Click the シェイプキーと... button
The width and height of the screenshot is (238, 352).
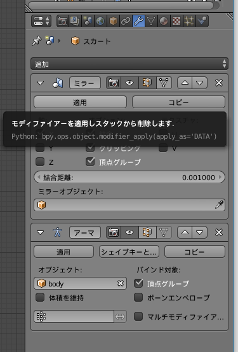coord(129,251)
